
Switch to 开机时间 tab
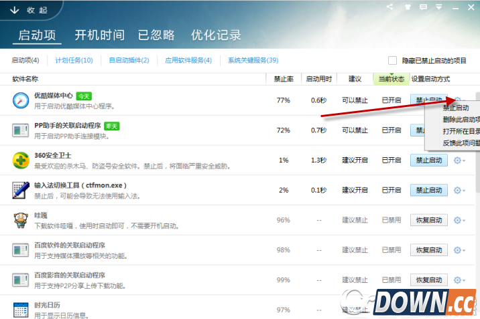(x=99, y=35)
